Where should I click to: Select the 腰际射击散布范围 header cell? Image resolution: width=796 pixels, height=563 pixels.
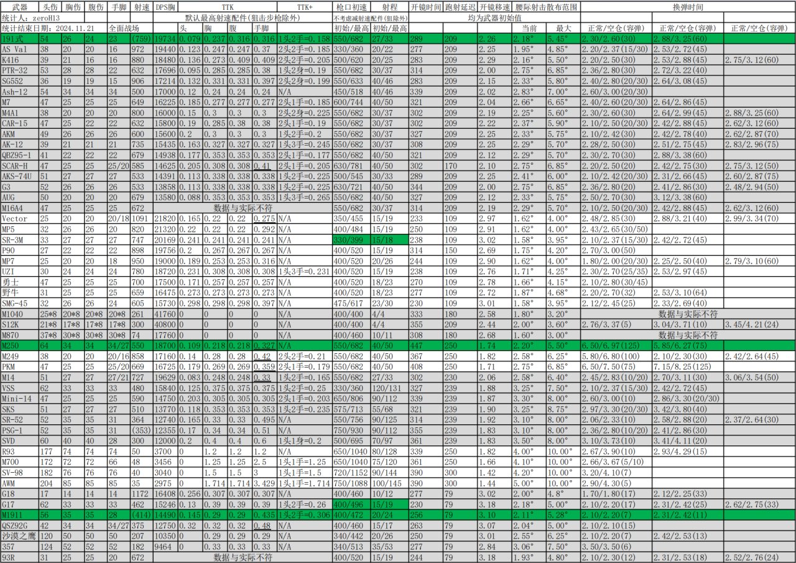(545, 7)
